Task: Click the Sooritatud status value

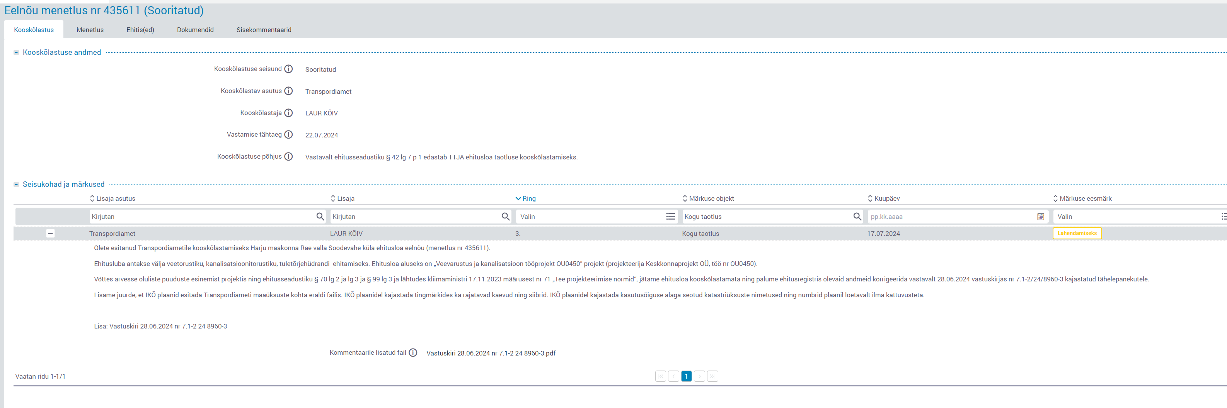Action: pos(320,69)
